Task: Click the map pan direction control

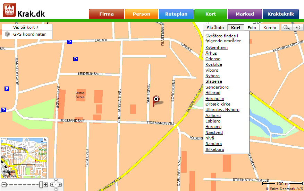Action: click(56, 184)
